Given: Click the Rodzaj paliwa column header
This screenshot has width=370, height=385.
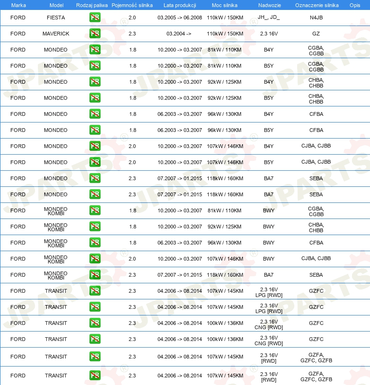Looking at the screenshot, I should (92, 5).
